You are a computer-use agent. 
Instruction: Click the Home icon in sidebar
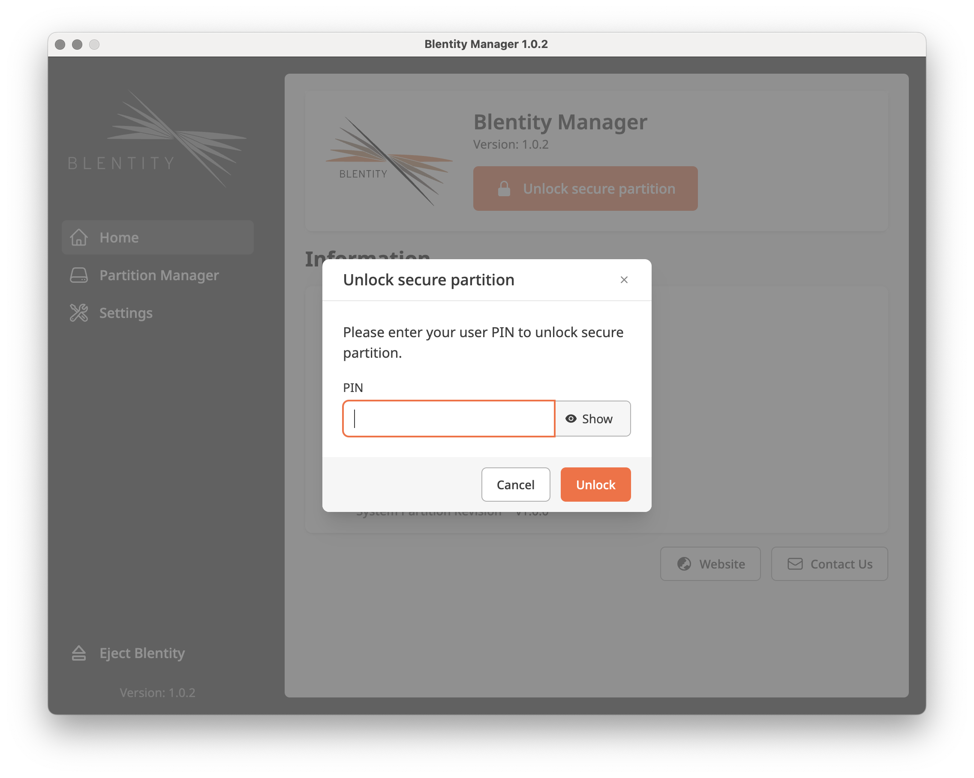[x=78, y=237]
